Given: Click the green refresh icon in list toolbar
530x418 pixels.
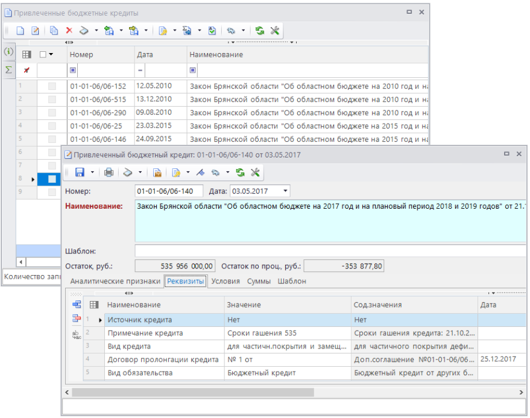Looking at the screenshot, I should [x=260, y=30].
